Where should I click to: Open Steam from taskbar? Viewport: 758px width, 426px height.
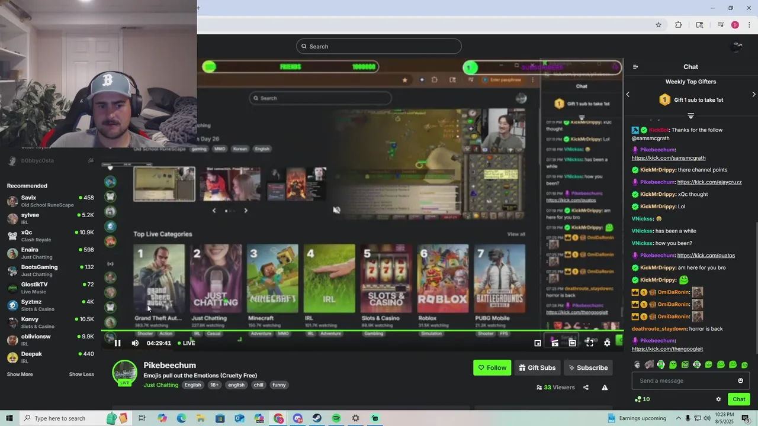(x=317, y=418)
